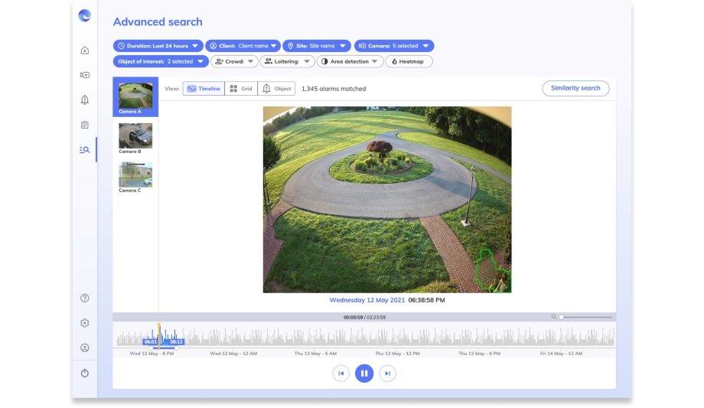
Task: Switch to Timeline view
Action: [x=204, y=89]
